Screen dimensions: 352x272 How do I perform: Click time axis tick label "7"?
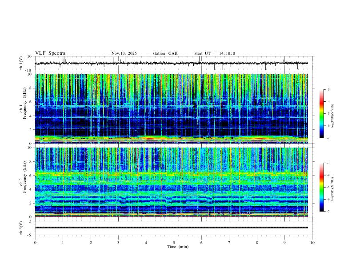(229, 243)
